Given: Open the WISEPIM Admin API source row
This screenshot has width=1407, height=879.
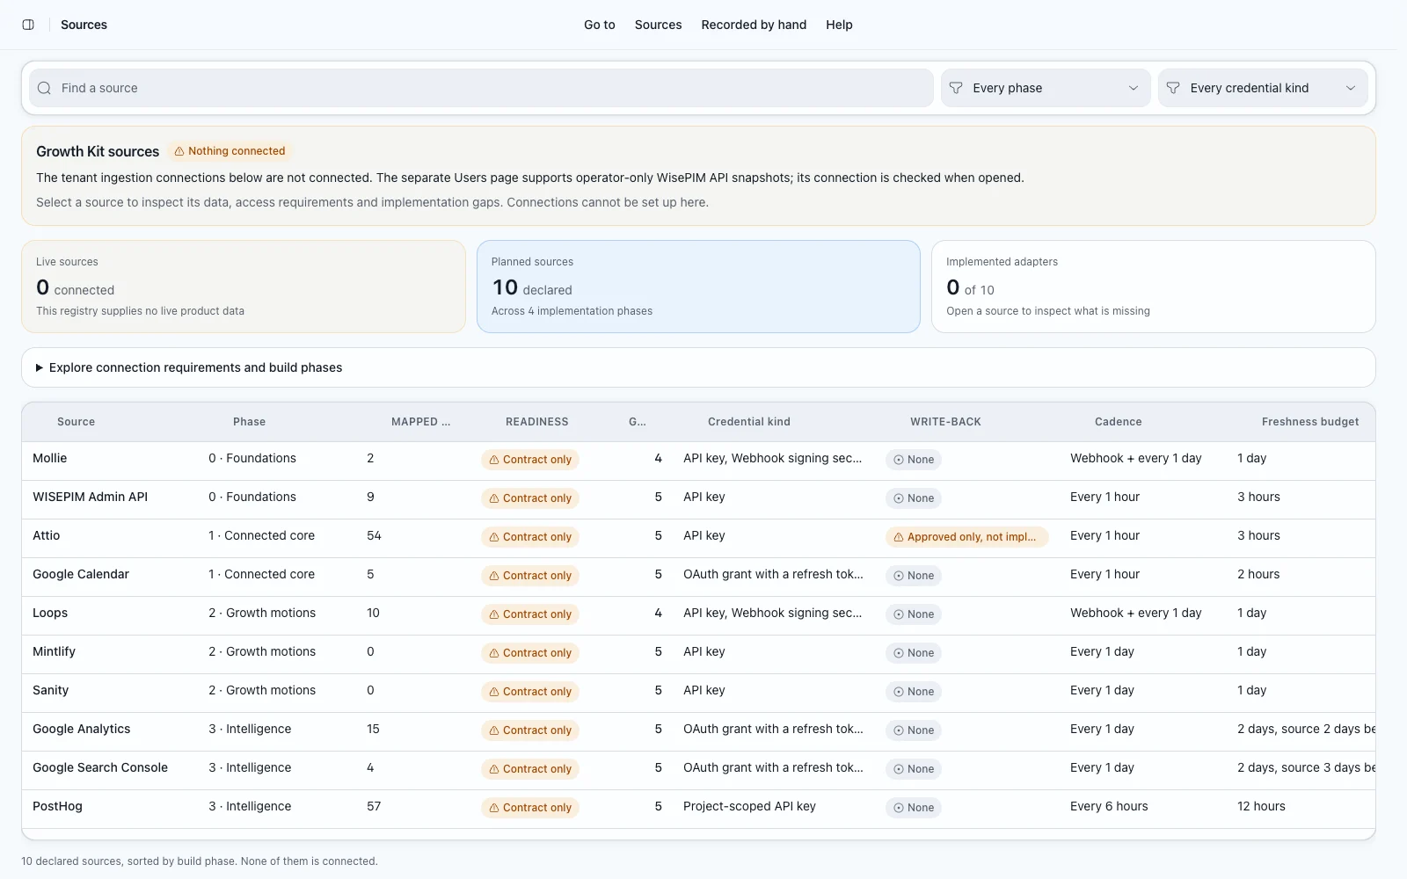Looking at the screenshot, I should point(698,498).
